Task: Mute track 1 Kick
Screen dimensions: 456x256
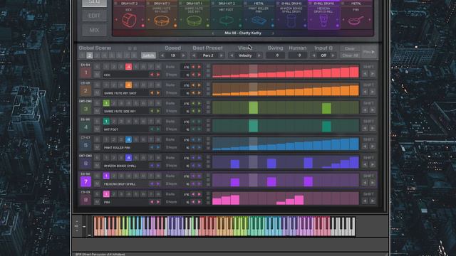Action: 97,75
